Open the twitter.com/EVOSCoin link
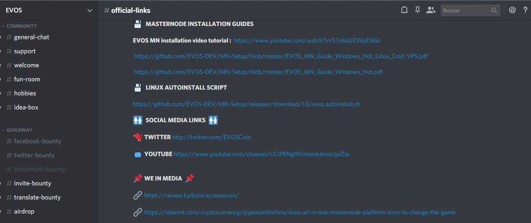This screenshot has width=531, height=223. pos(211,137)
